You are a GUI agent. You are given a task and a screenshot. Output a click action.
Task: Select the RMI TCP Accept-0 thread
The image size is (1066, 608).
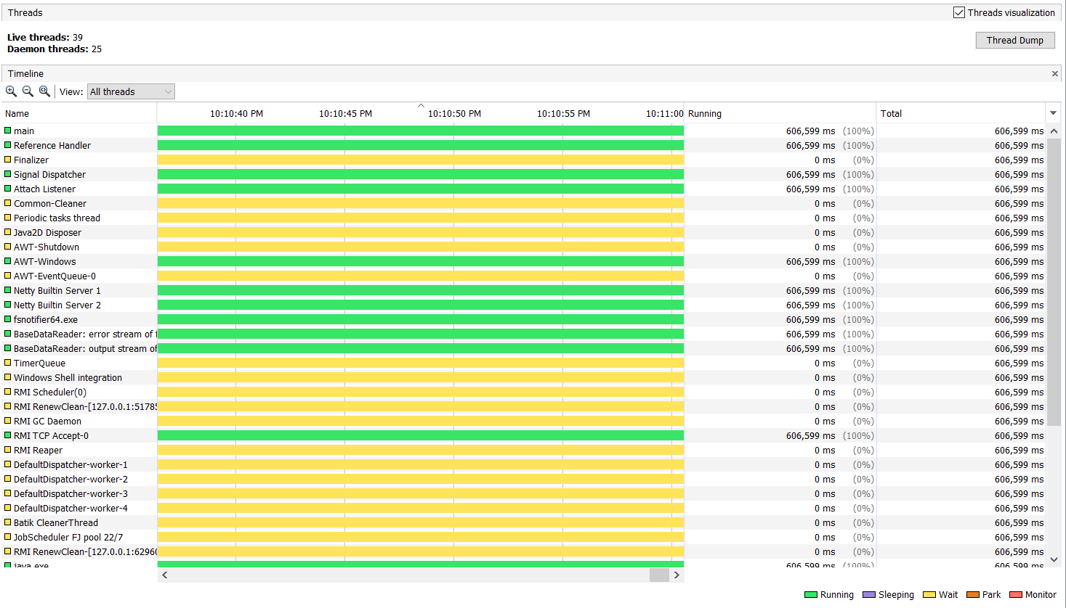(51, 436)
